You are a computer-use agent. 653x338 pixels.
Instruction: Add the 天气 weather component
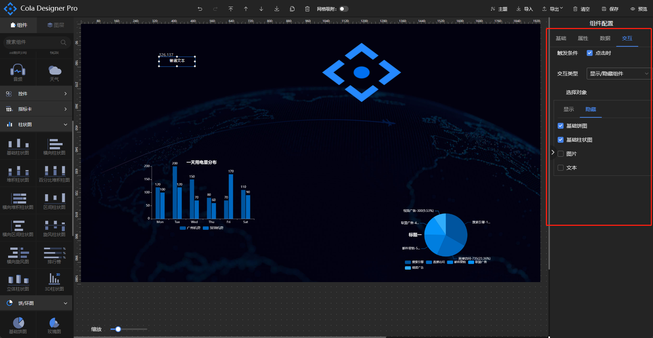click(54, 73)
